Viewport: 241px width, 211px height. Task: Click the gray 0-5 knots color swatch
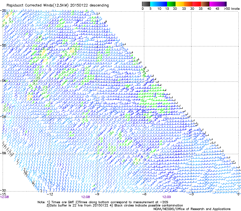146,4
